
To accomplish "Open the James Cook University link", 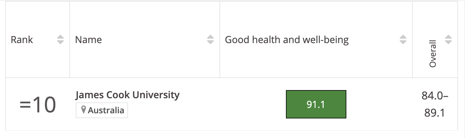I will pyautogui.click(x=127, y=95).
